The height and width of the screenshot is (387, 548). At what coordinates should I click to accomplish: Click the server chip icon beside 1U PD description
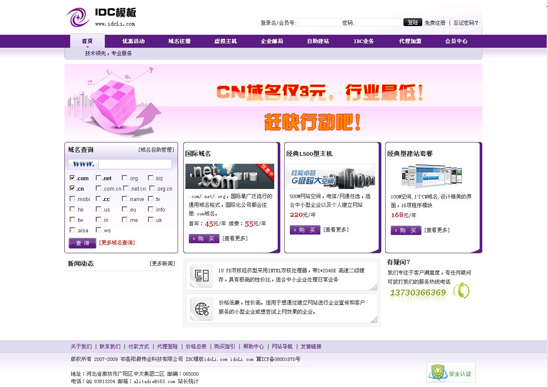[202, 275]
